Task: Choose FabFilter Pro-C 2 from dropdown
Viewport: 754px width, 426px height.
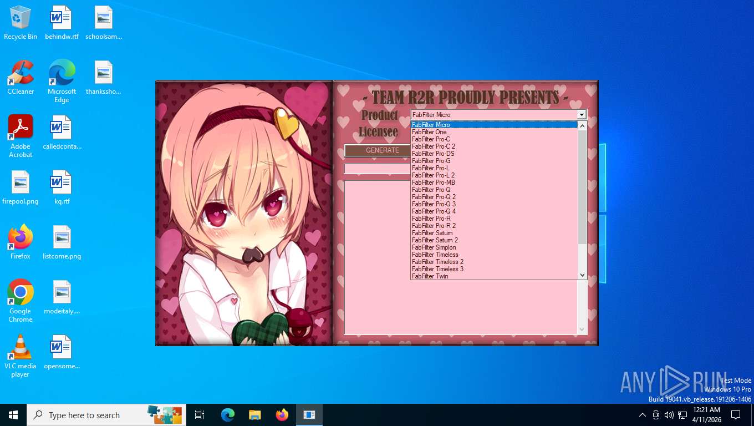Action: pos(494,146)
